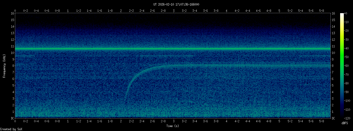Click the Time (s) axis label
The height and width of the screenshot is (131, 353).
[173, 126]
